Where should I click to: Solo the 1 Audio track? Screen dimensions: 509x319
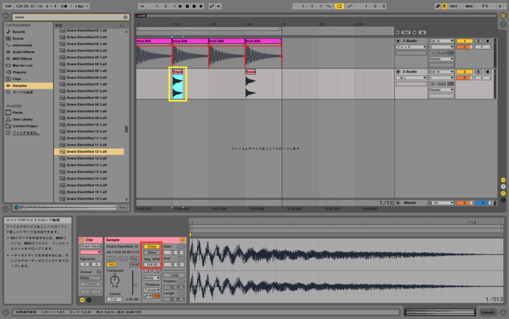pos(478,41)
